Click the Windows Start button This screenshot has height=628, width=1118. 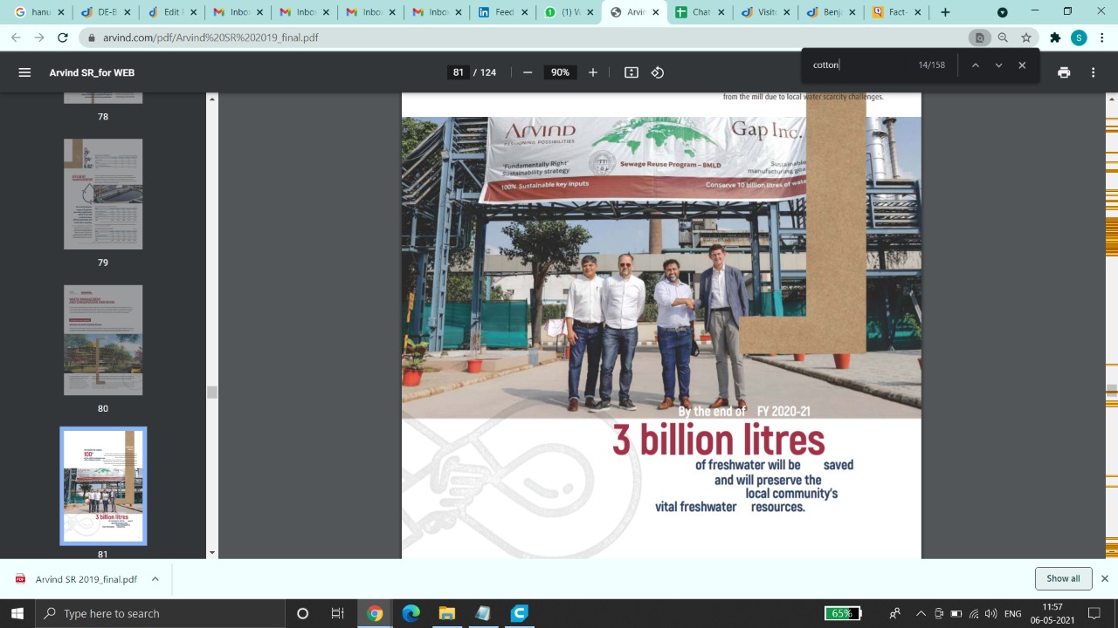[17, 613]
